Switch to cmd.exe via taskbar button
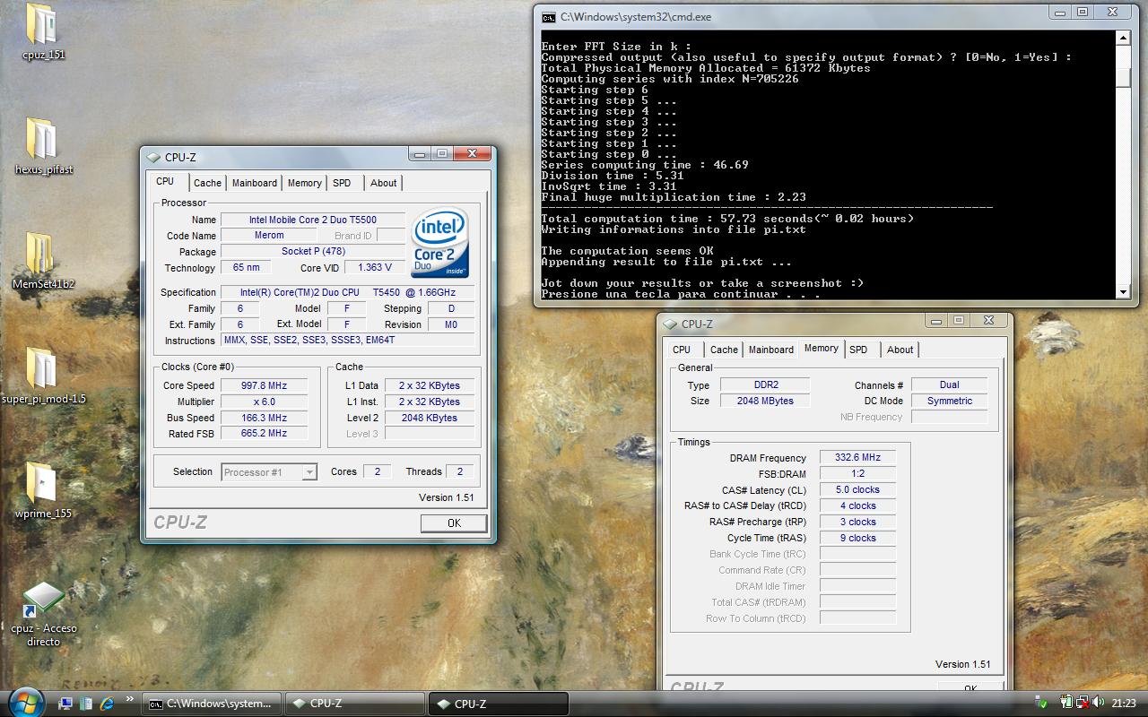This screenshot has width=1148, height=717. click(213, 704)
